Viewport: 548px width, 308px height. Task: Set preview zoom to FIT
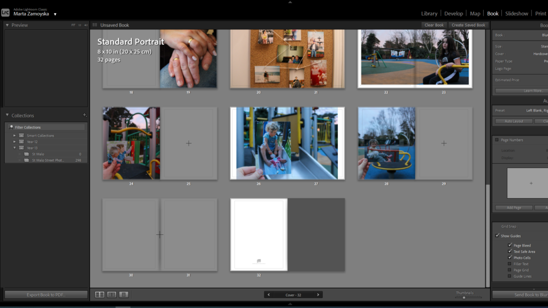pos(73,25)
